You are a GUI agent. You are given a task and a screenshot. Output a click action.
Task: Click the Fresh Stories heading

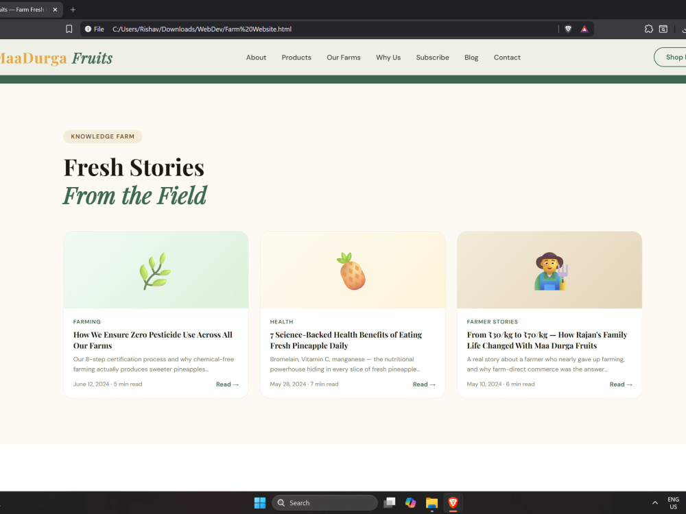point(134,167)
